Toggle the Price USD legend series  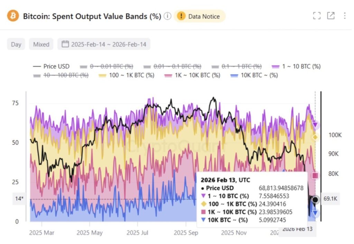pyautogui.click(x=51, y=66)
